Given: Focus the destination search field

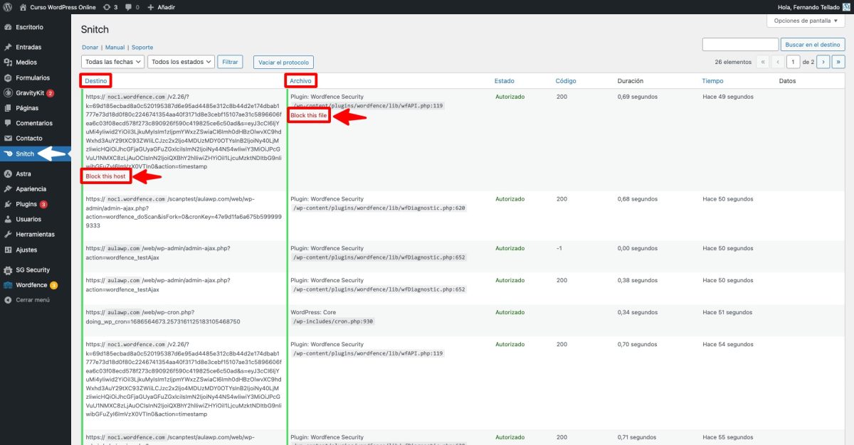Looking at the screenshot, I should pos(740,44).
